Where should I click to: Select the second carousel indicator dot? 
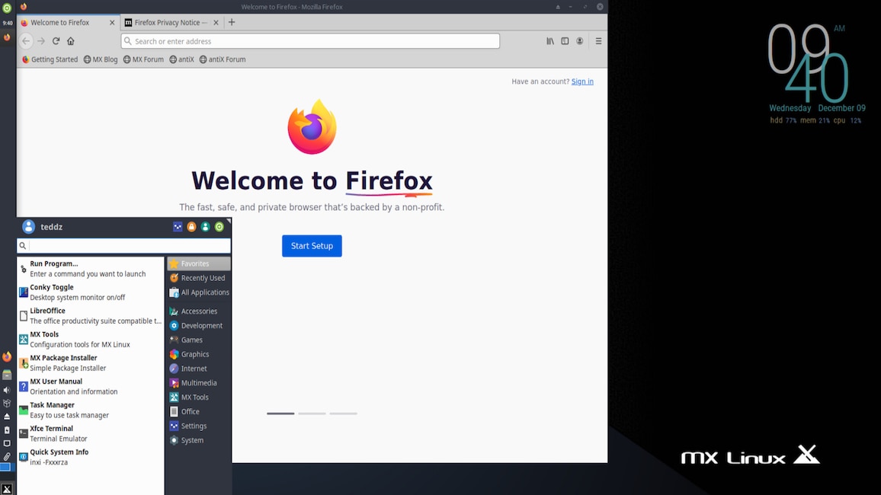[x=312, y=414]
